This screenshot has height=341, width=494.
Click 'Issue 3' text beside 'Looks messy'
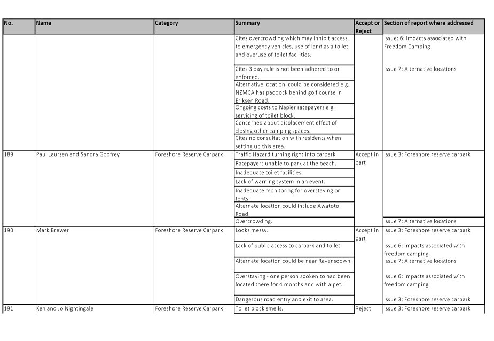click(427, 230)
